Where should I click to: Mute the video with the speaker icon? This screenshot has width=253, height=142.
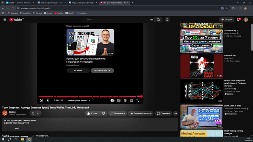[48, 101]
